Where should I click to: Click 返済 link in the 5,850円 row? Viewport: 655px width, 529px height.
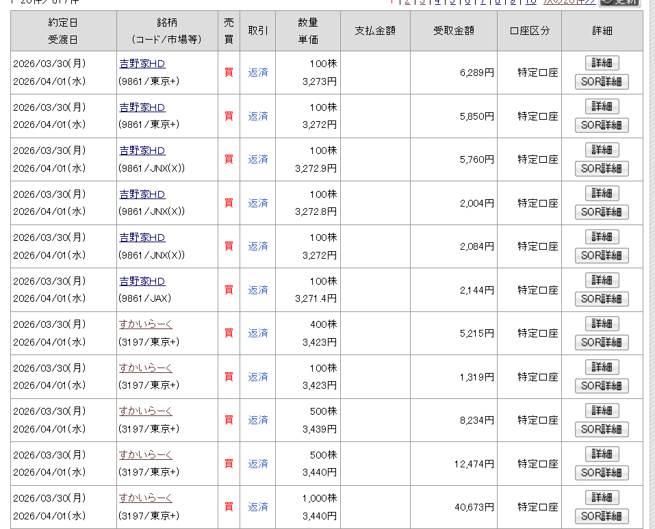click(258, 116)
